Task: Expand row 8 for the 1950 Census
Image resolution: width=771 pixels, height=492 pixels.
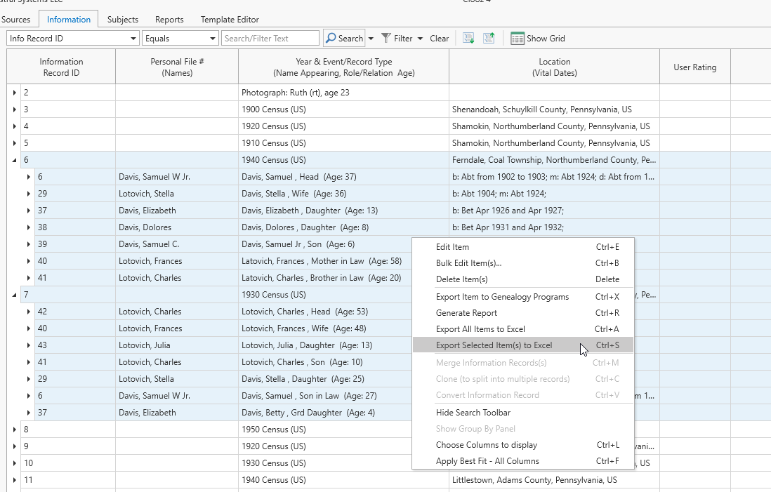Action: click(14, 429)
